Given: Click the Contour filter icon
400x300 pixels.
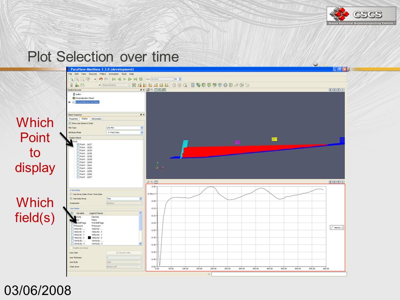Looking at the screenshot, I should [x=198, y=85].
